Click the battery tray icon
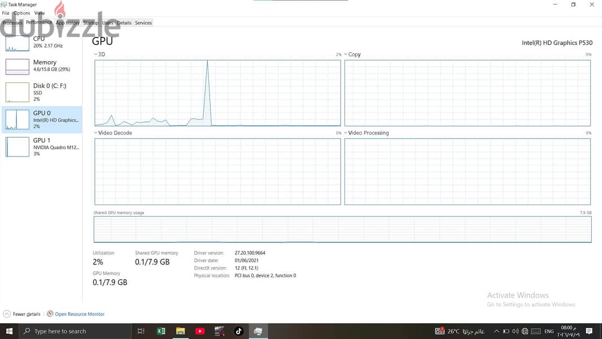Viewport: 602px width, 339px height. 506,331
